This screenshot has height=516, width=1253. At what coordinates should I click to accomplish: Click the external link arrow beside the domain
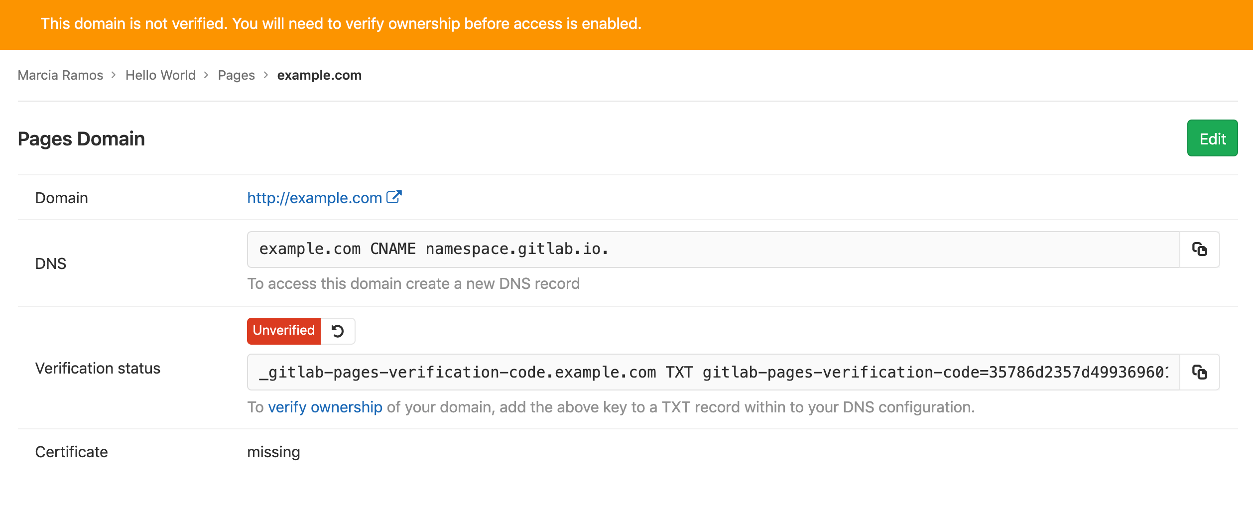click(x=394, y=196)
